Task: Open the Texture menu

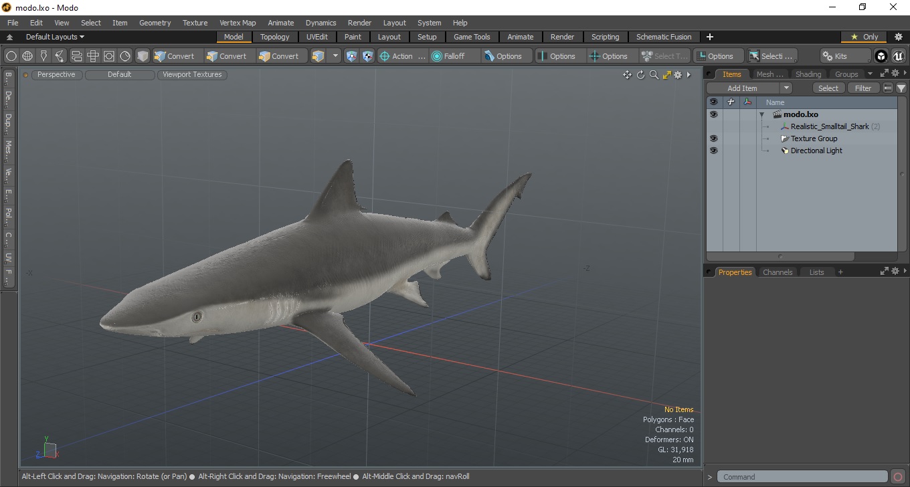Action: [x=195, y=23]
